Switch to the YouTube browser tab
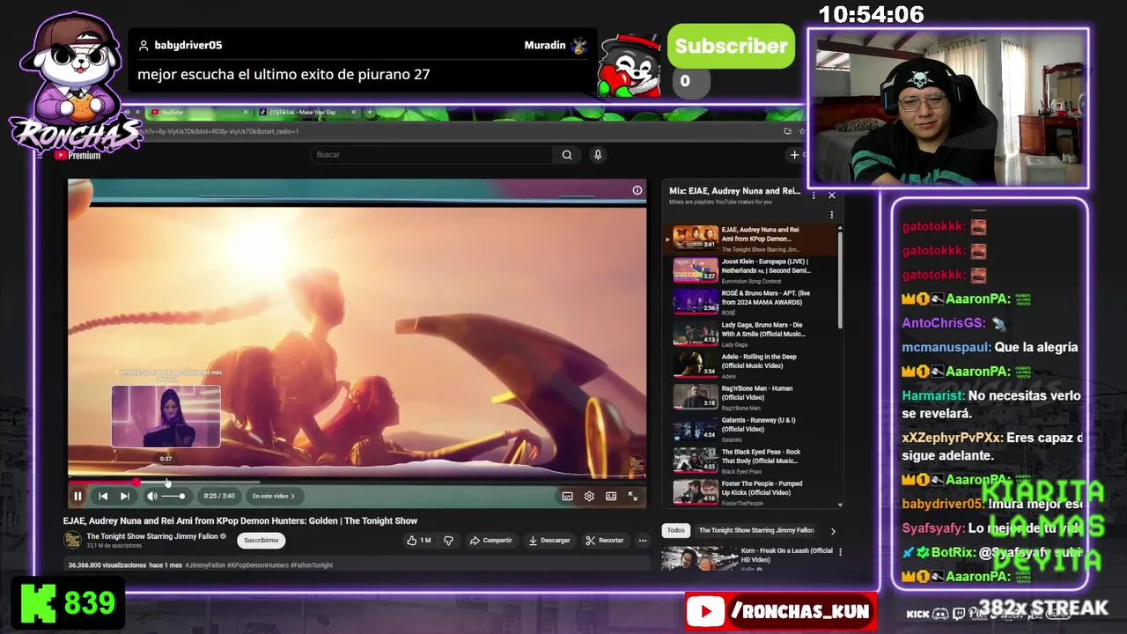Viewport: 1127px width, 634px height. pos(199,112)
